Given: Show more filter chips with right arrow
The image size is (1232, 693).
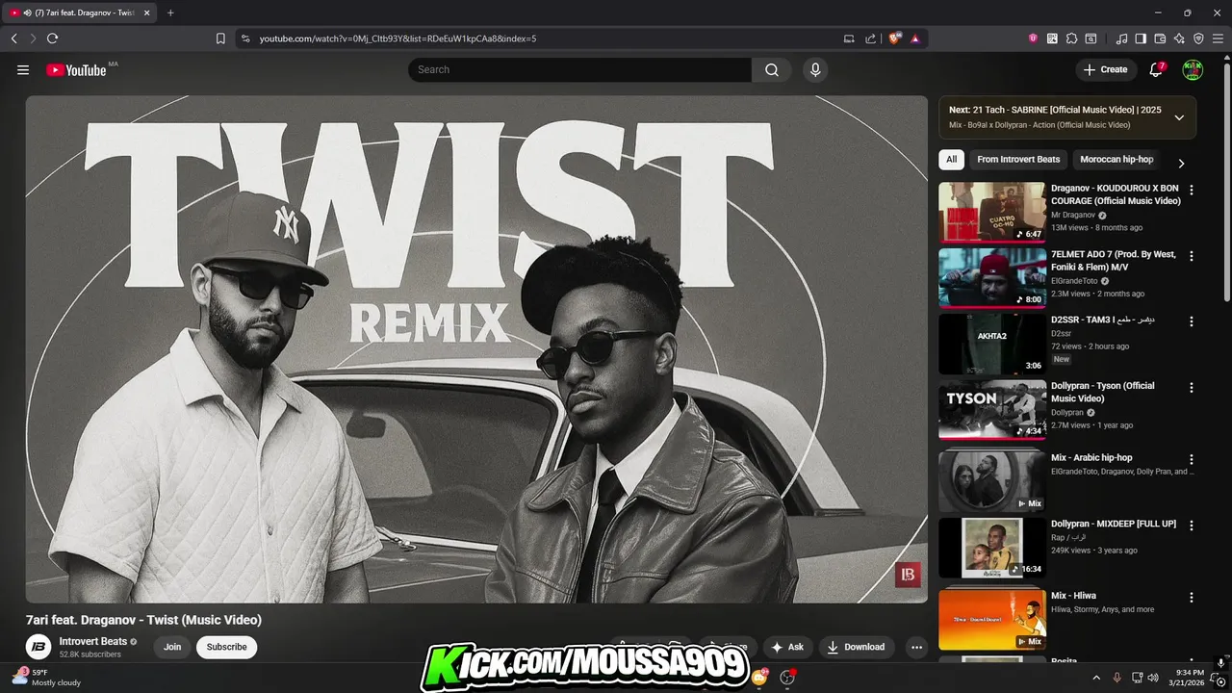Looking at the screenshot, I should click(x=1181, y=164).
